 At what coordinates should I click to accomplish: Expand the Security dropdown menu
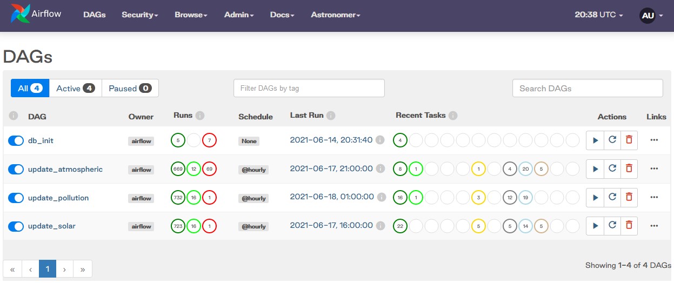pos(139,15)
